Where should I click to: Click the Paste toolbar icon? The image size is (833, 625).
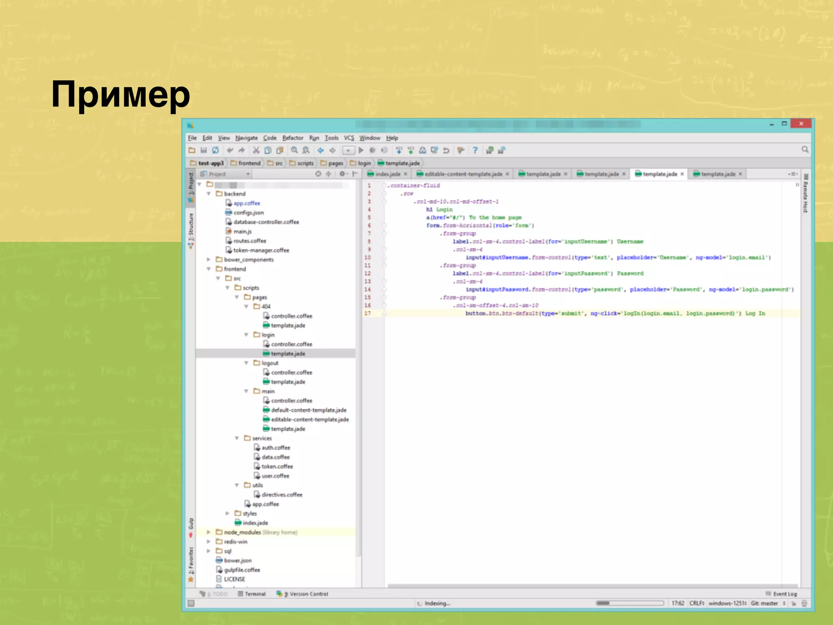(x=280, y=151)
